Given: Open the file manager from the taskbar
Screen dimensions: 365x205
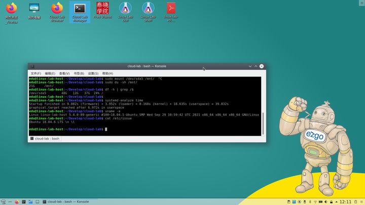Looking at the screenshot, I should 30,202.
